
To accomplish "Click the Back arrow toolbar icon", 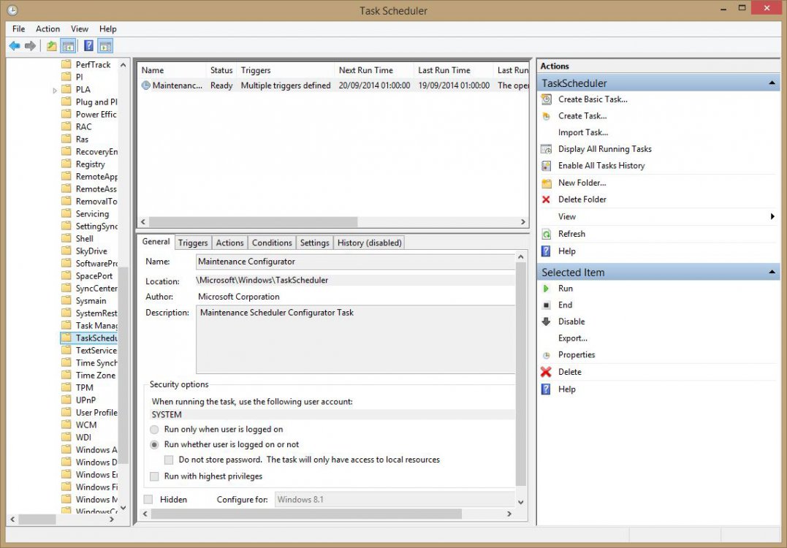I will click(15, 46).
